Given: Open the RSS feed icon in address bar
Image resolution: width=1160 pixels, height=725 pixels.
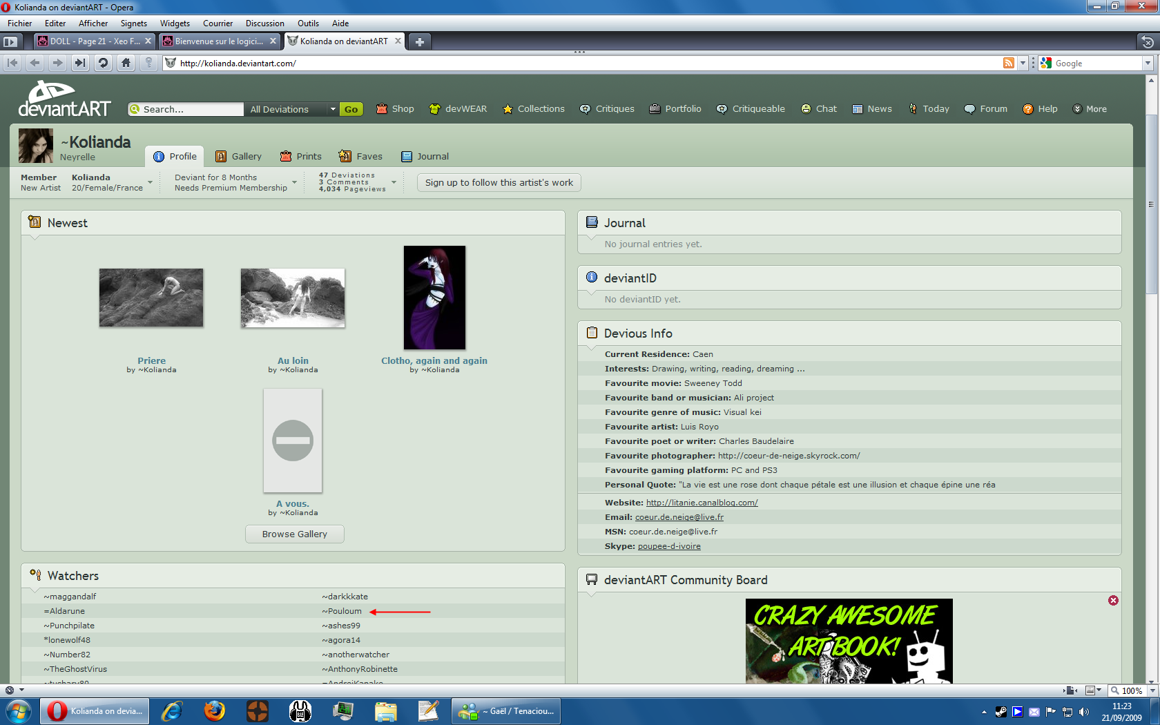Looking at the screenshot, I should pos(1009,63).
